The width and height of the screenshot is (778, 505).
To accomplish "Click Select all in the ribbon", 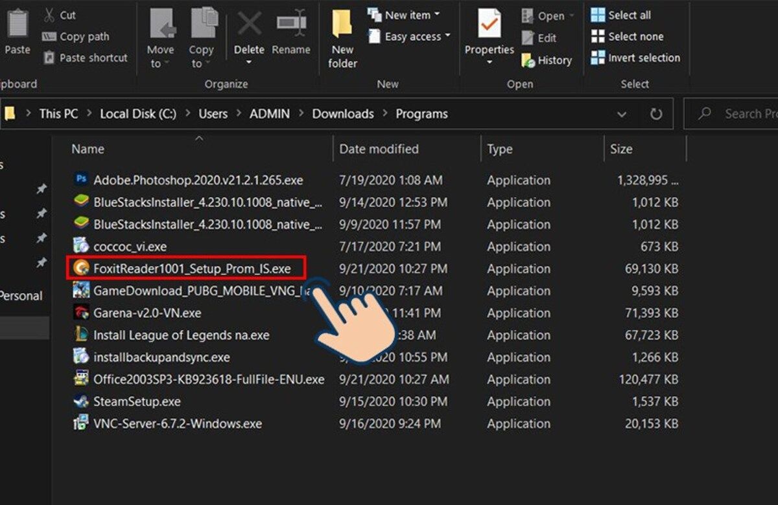I will pos(621,15).
